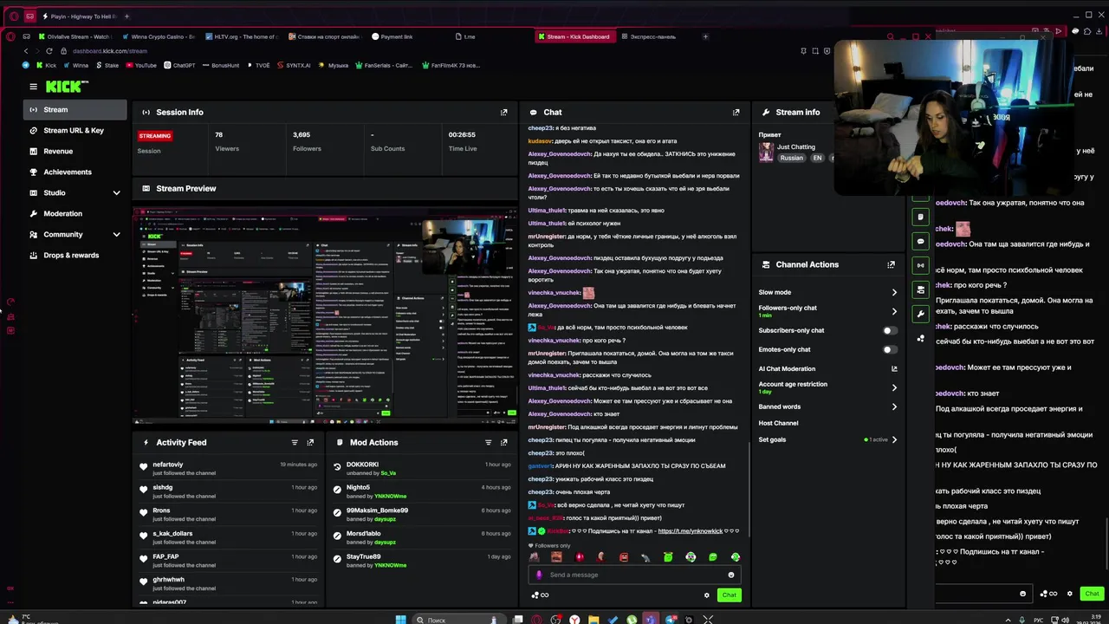Pop out the Channel Actions panel
The width and height of the screenshot is (1109, 624).
[891, 264]
